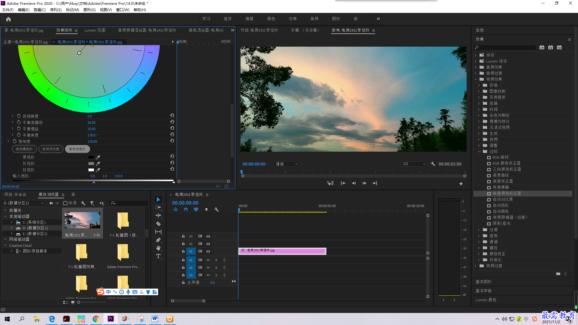The width and height of the screenshot is (578, 325).
Task: Open the 文件(F) menu
Action: coord(8,10)
